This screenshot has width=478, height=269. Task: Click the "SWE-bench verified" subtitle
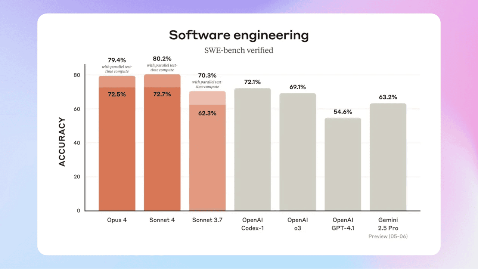239,50
